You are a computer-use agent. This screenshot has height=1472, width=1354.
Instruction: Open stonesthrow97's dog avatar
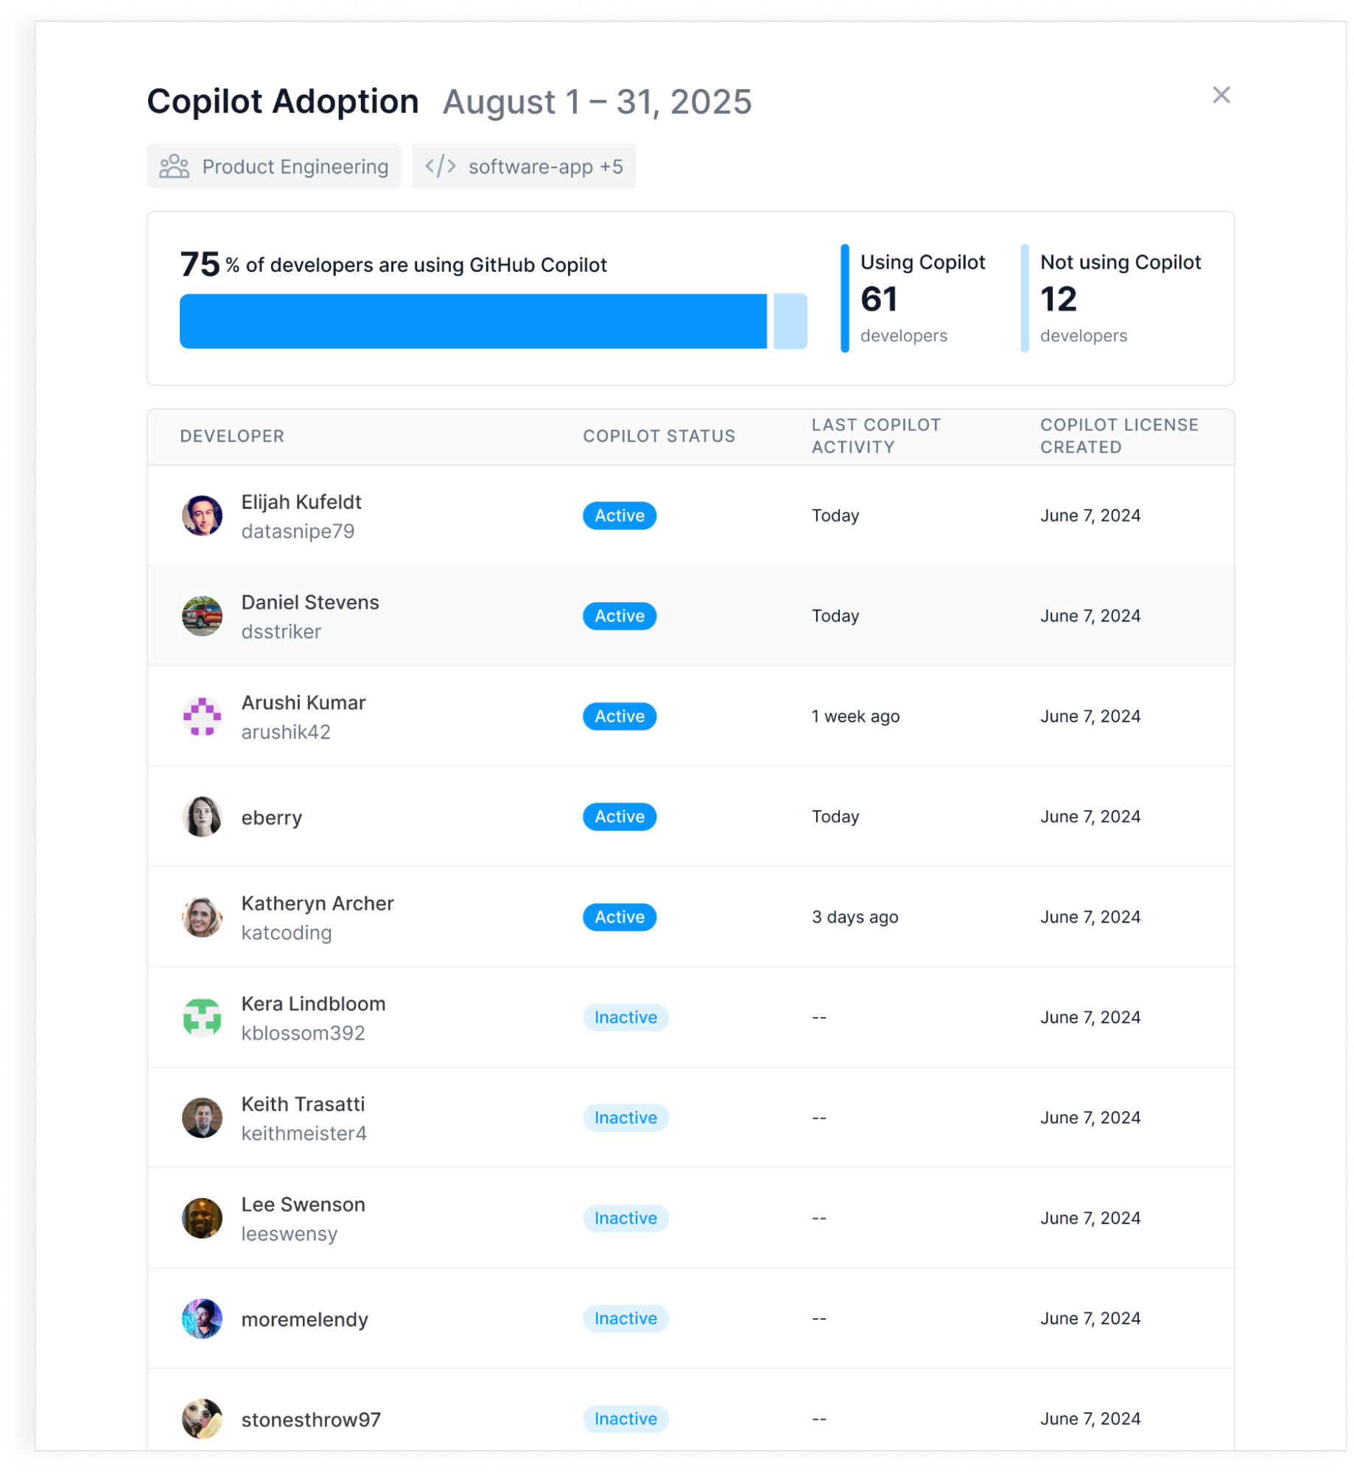(201, 1418)
